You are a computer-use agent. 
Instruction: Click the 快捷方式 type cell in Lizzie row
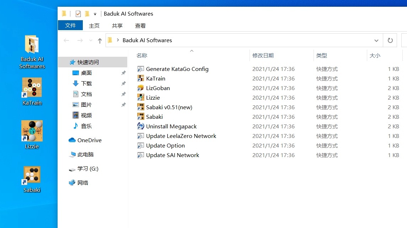point(327,98)
